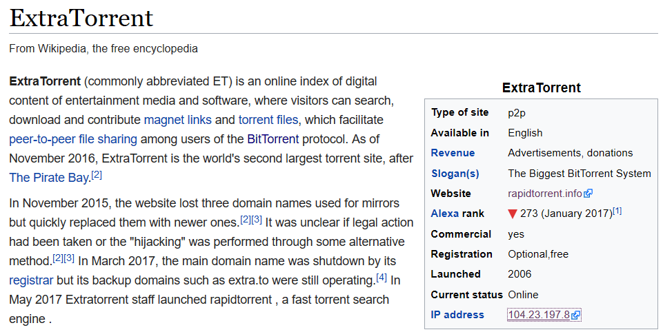Jump to citation [2] after The Pirate Bay

[x=97, y=175]
